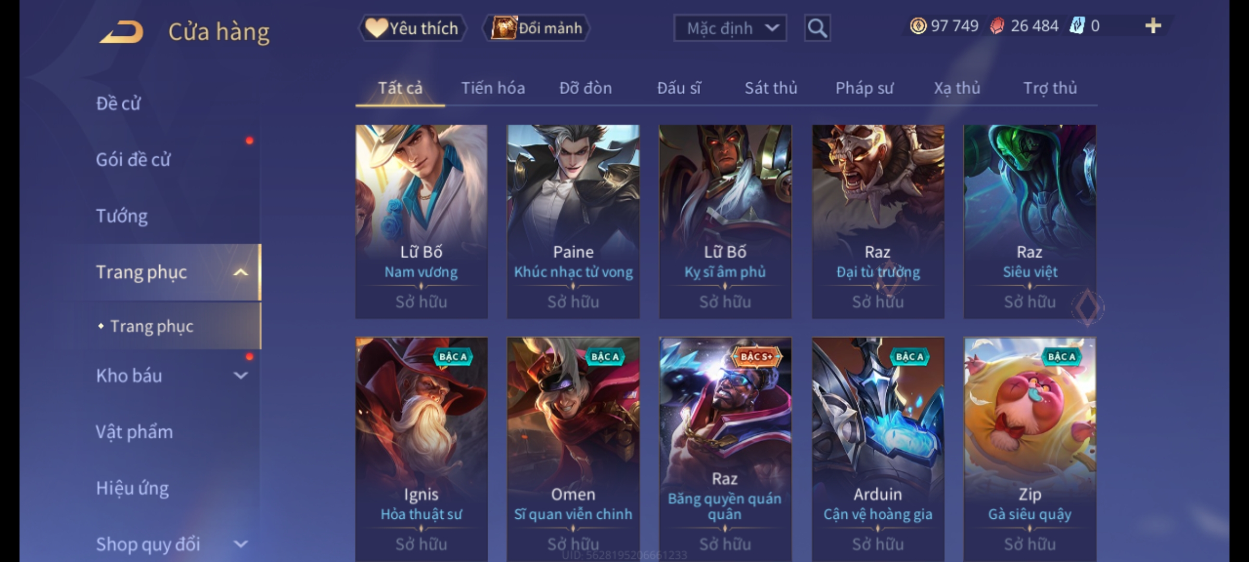Open Gói đề cử in sidebar
The image size is (1249, 562).
tap(133, 160)
